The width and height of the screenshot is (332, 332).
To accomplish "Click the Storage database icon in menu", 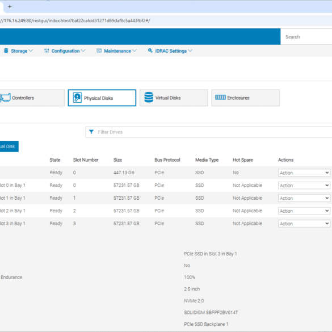I will (6, 51).
